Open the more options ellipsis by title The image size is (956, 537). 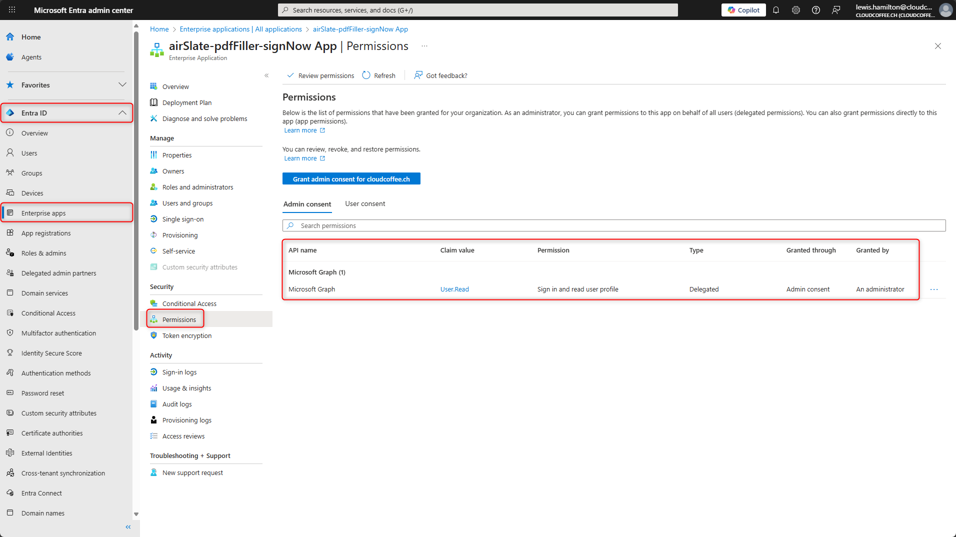424,46
